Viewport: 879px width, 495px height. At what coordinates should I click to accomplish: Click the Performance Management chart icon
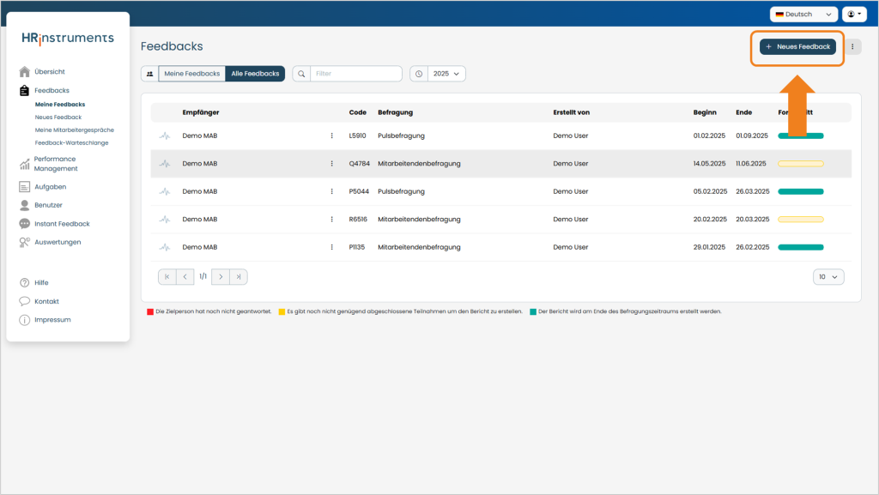(x=24, y=164)
